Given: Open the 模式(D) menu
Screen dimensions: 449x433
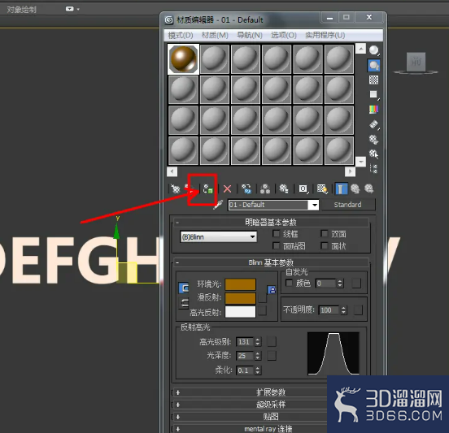Looking at the screenshot, I should (x=181, y=35).
